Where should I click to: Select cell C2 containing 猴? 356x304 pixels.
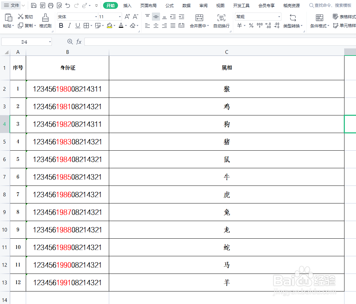[226, 89]
